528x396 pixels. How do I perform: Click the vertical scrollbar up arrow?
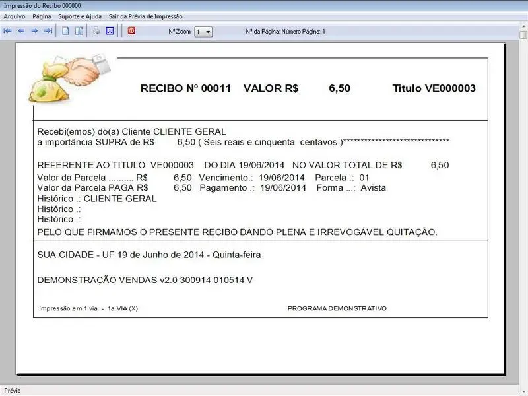523,36
